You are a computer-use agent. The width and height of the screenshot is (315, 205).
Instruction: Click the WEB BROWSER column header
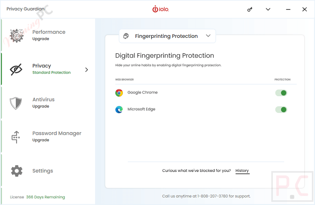coord(124,80)
